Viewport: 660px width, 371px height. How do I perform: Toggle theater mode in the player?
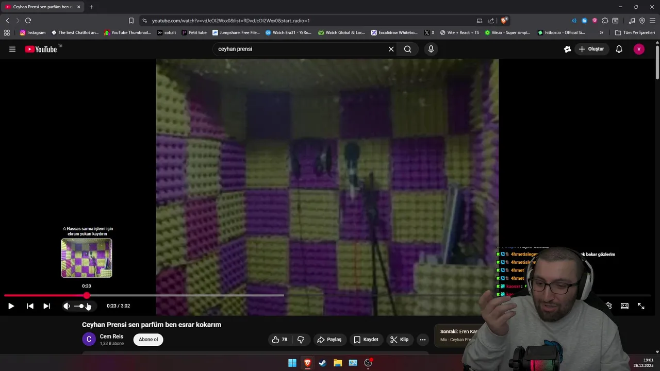[624, 306]
